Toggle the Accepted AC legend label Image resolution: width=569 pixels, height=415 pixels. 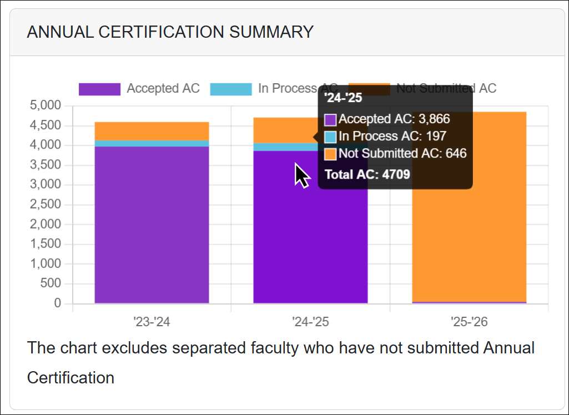(163, 88)
